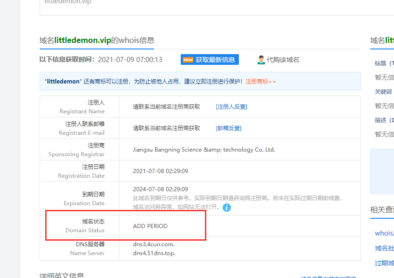This screenshot has height=278, width=394.
Task: Click the 2021-07-08 registration date value
Action: pos(160,171)
